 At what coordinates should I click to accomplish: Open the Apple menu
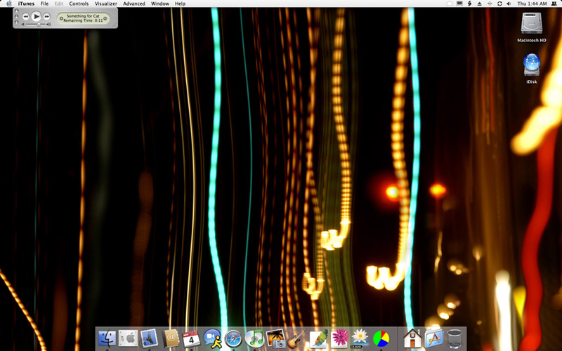(9, 4)
